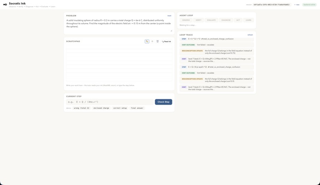This screenshot has height=185, width=320.
Task: Click the Check Step button
Action: 164,102
